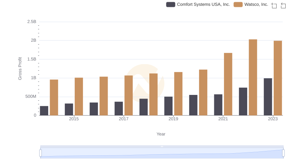290x167 pixels.
Task: Click the Gross Profit axis title
Action: [x=20, y=68]
